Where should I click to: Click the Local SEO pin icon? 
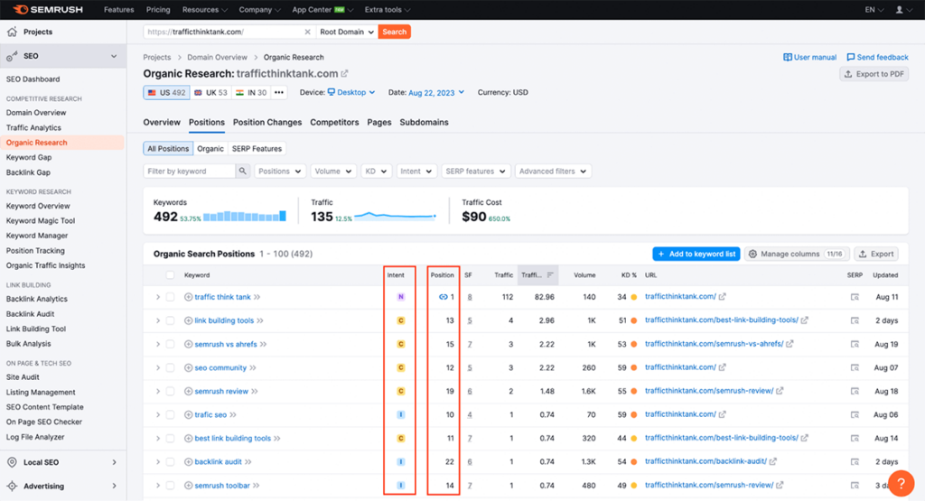click(x=12, y=462)
